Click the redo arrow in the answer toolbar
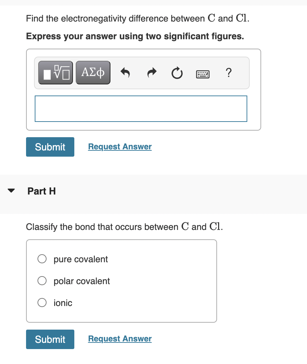Viewport: 307px width, 364px height. click(151, 73)
